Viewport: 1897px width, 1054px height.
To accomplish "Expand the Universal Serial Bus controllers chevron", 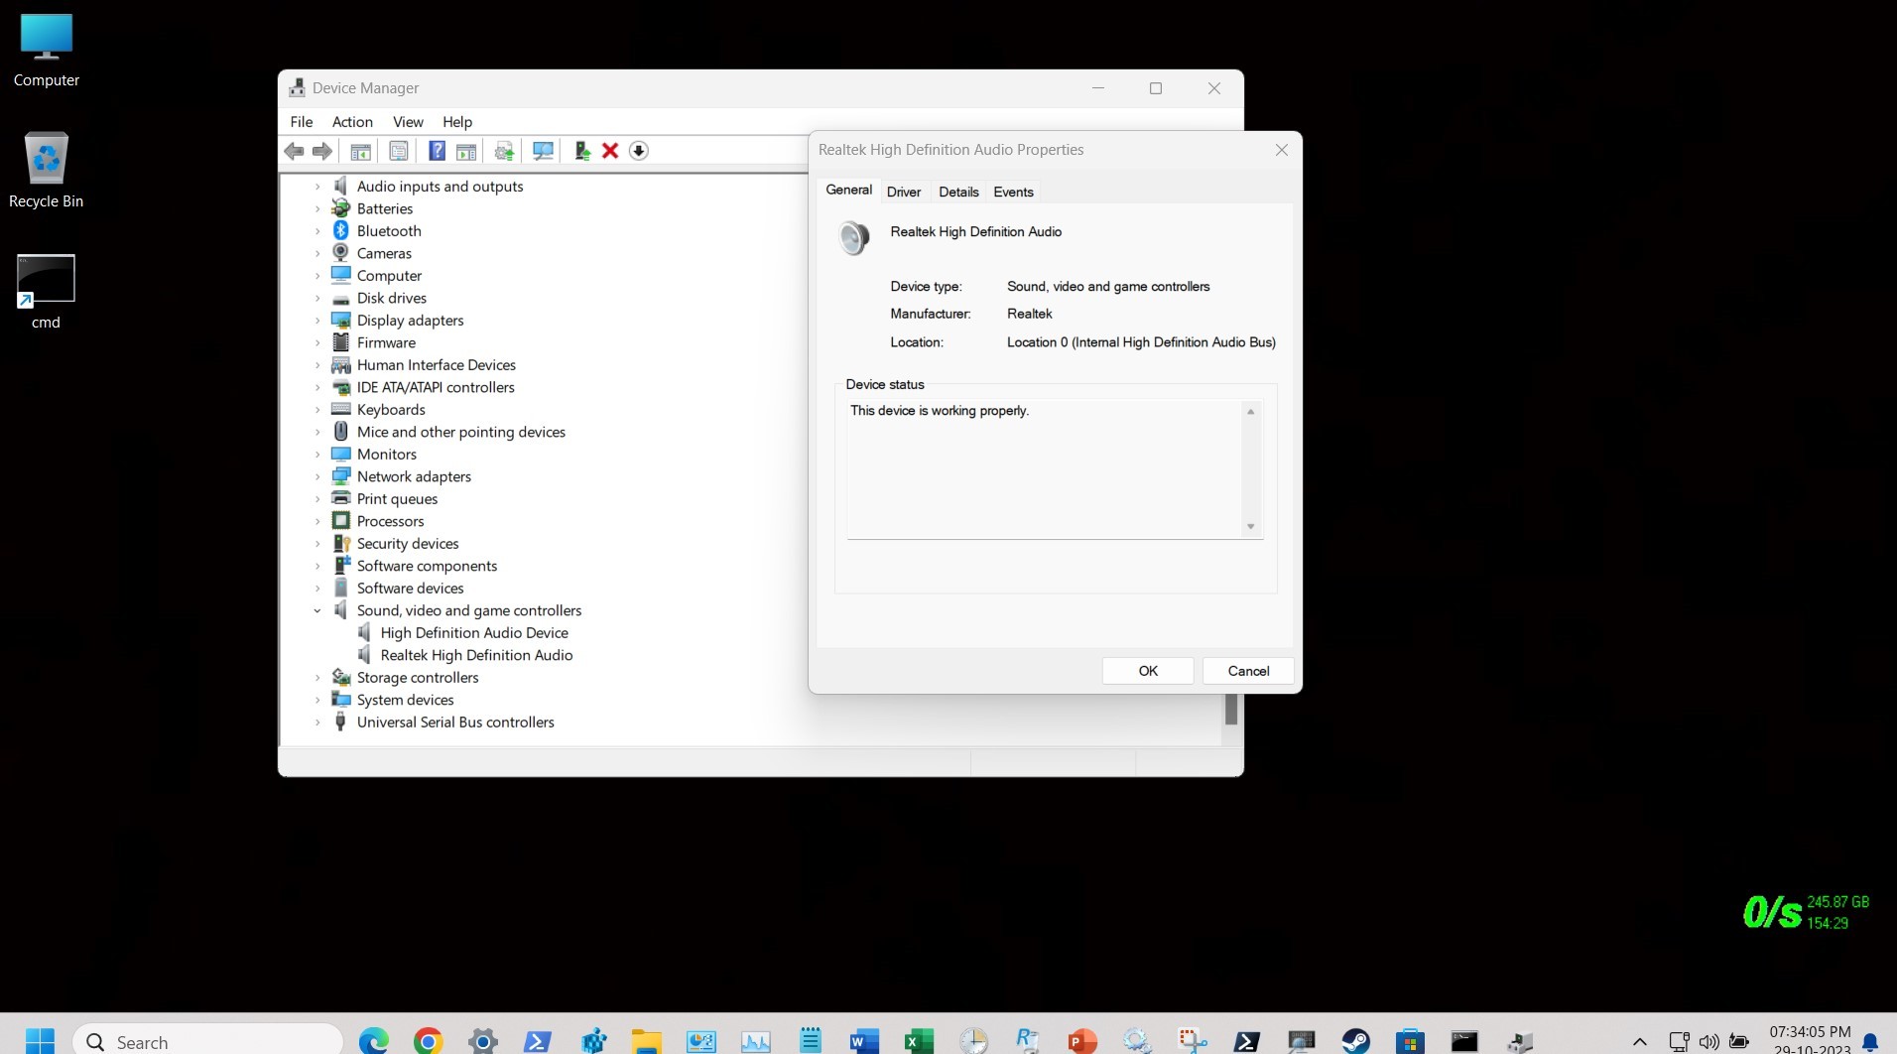I will (x=317, y=723).
